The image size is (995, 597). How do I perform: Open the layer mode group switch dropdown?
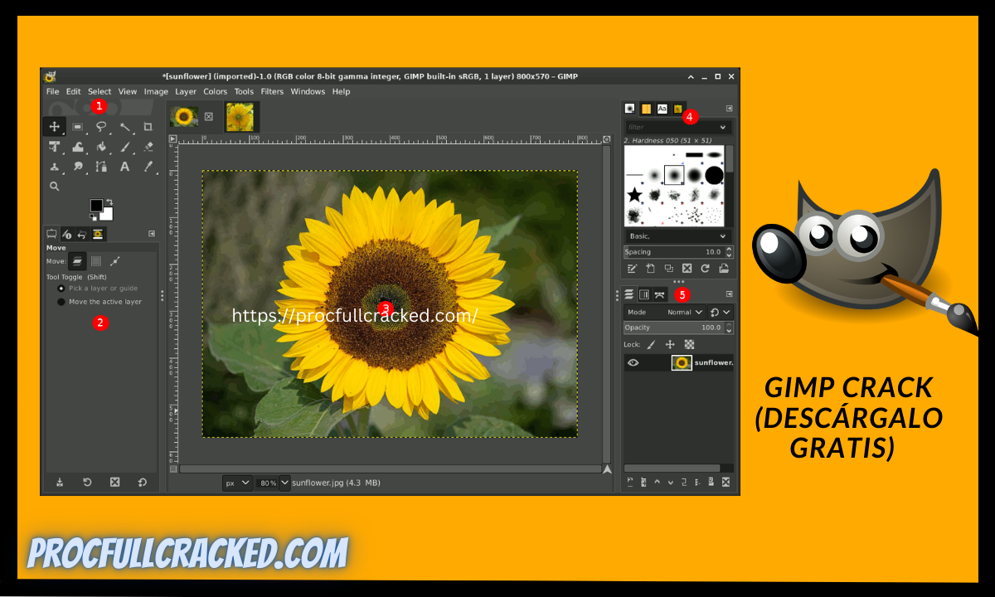coord(721,312)
